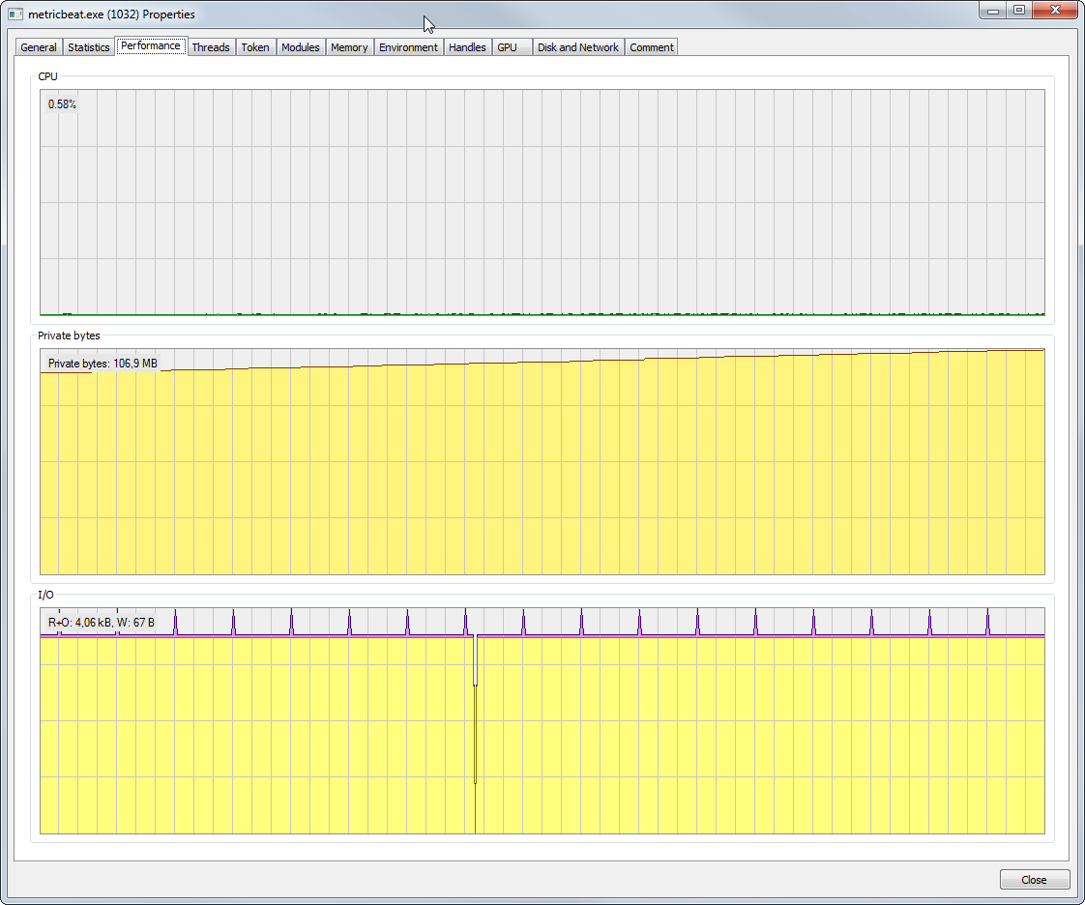
Task: Click the R+O: 4,06 kB, W: 67 B label
Action: (102, 622)
